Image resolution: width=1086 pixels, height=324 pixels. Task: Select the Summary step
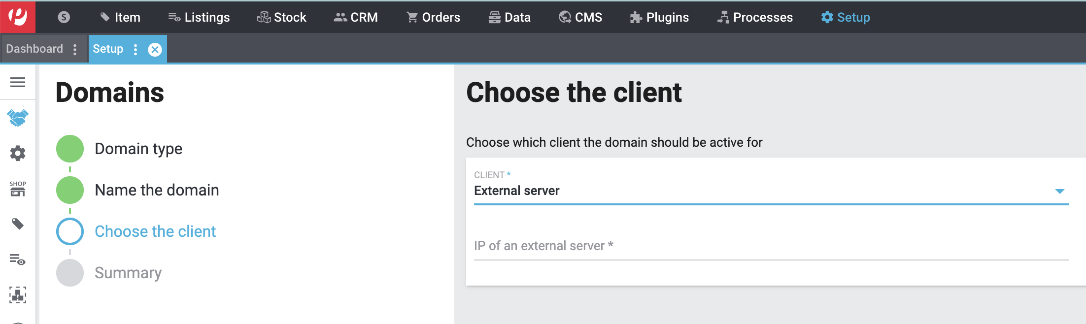[128, 273]
